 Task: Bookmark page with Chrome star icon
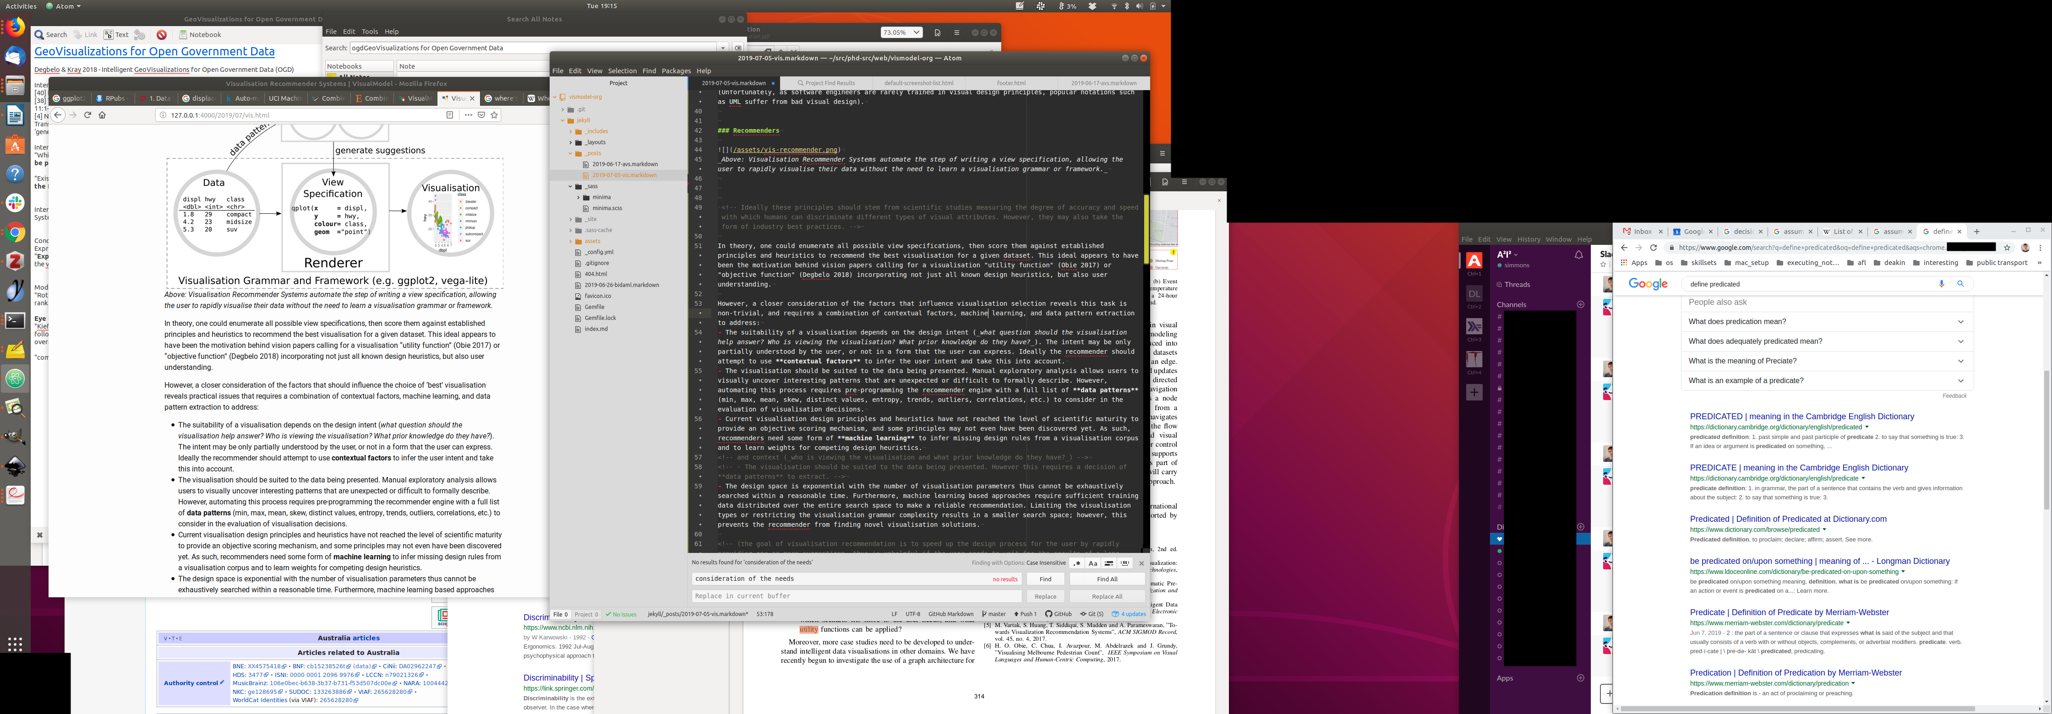click(x=2007, y=248)
